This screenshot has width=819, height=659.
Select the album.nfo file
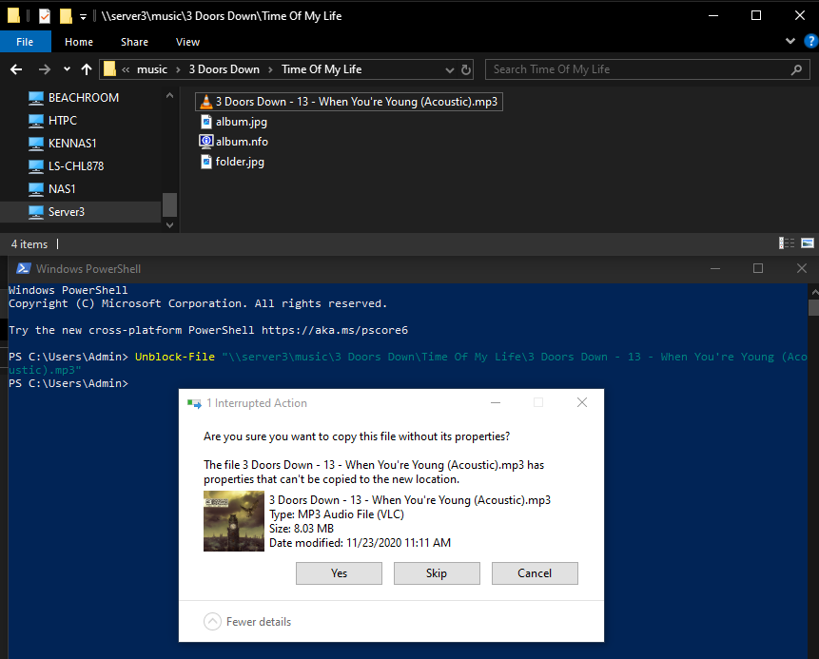[234, 142]
